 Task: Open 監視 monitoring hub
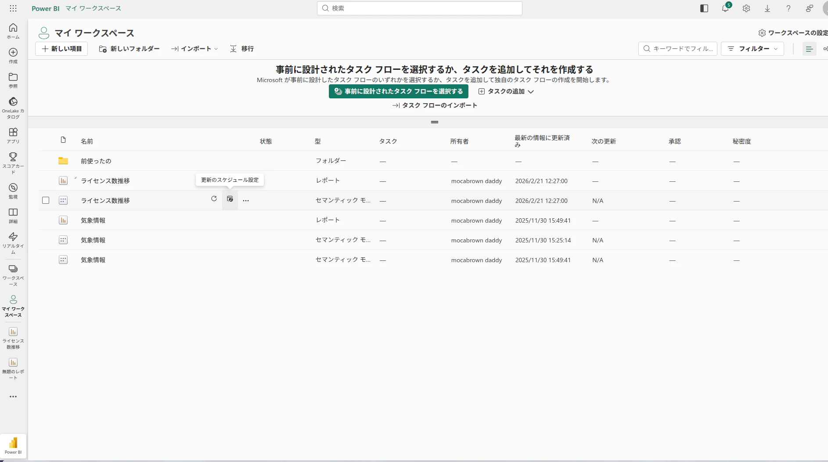point(13,191)
